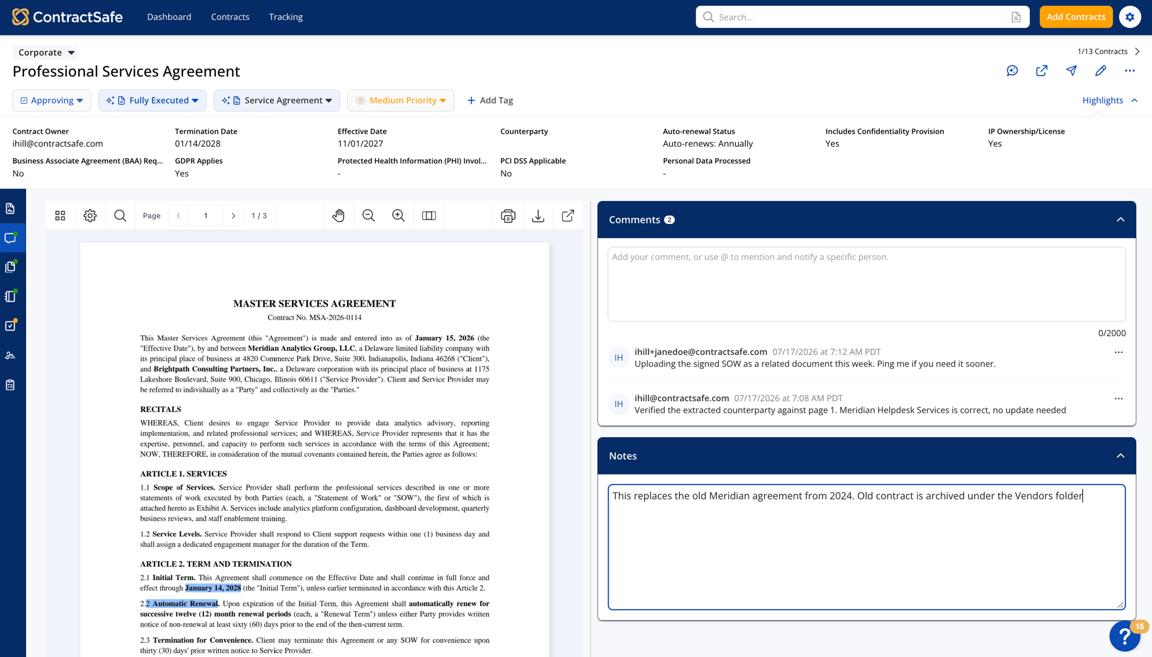Click the zoom out icon
Viewport: 1152px width, 657px height.
(x=368, y=215)
